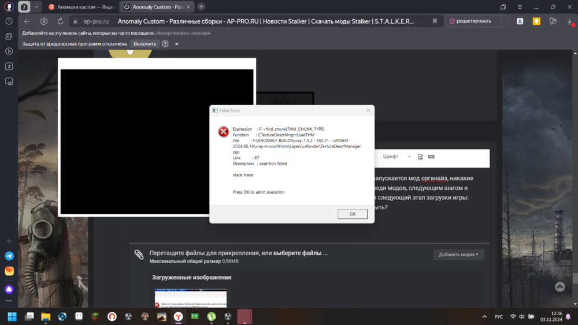This screenshot has height=325, width=578.
Task: Click the editor preview icon
Action: [420, 156]
